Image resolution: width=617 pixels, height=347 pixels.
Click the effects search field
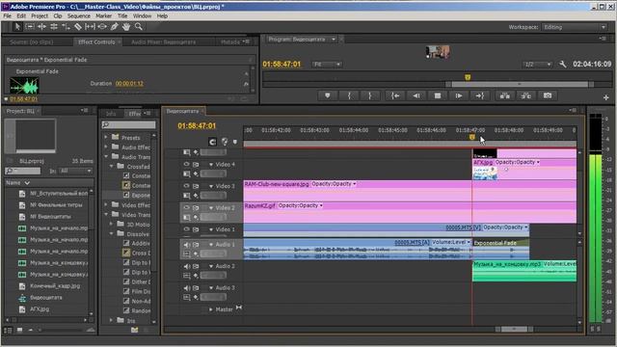[x=128, y=124]
